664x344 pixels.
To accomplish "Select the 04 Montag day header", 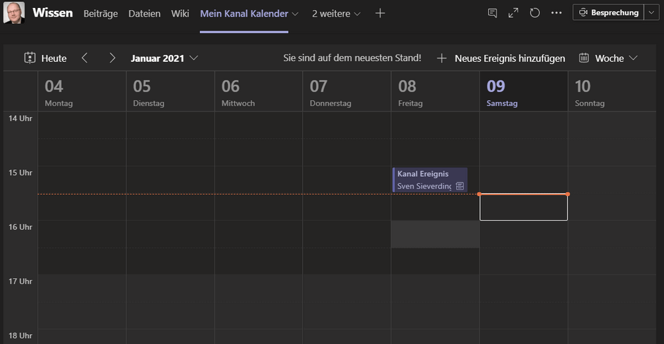I will (82, 92).
